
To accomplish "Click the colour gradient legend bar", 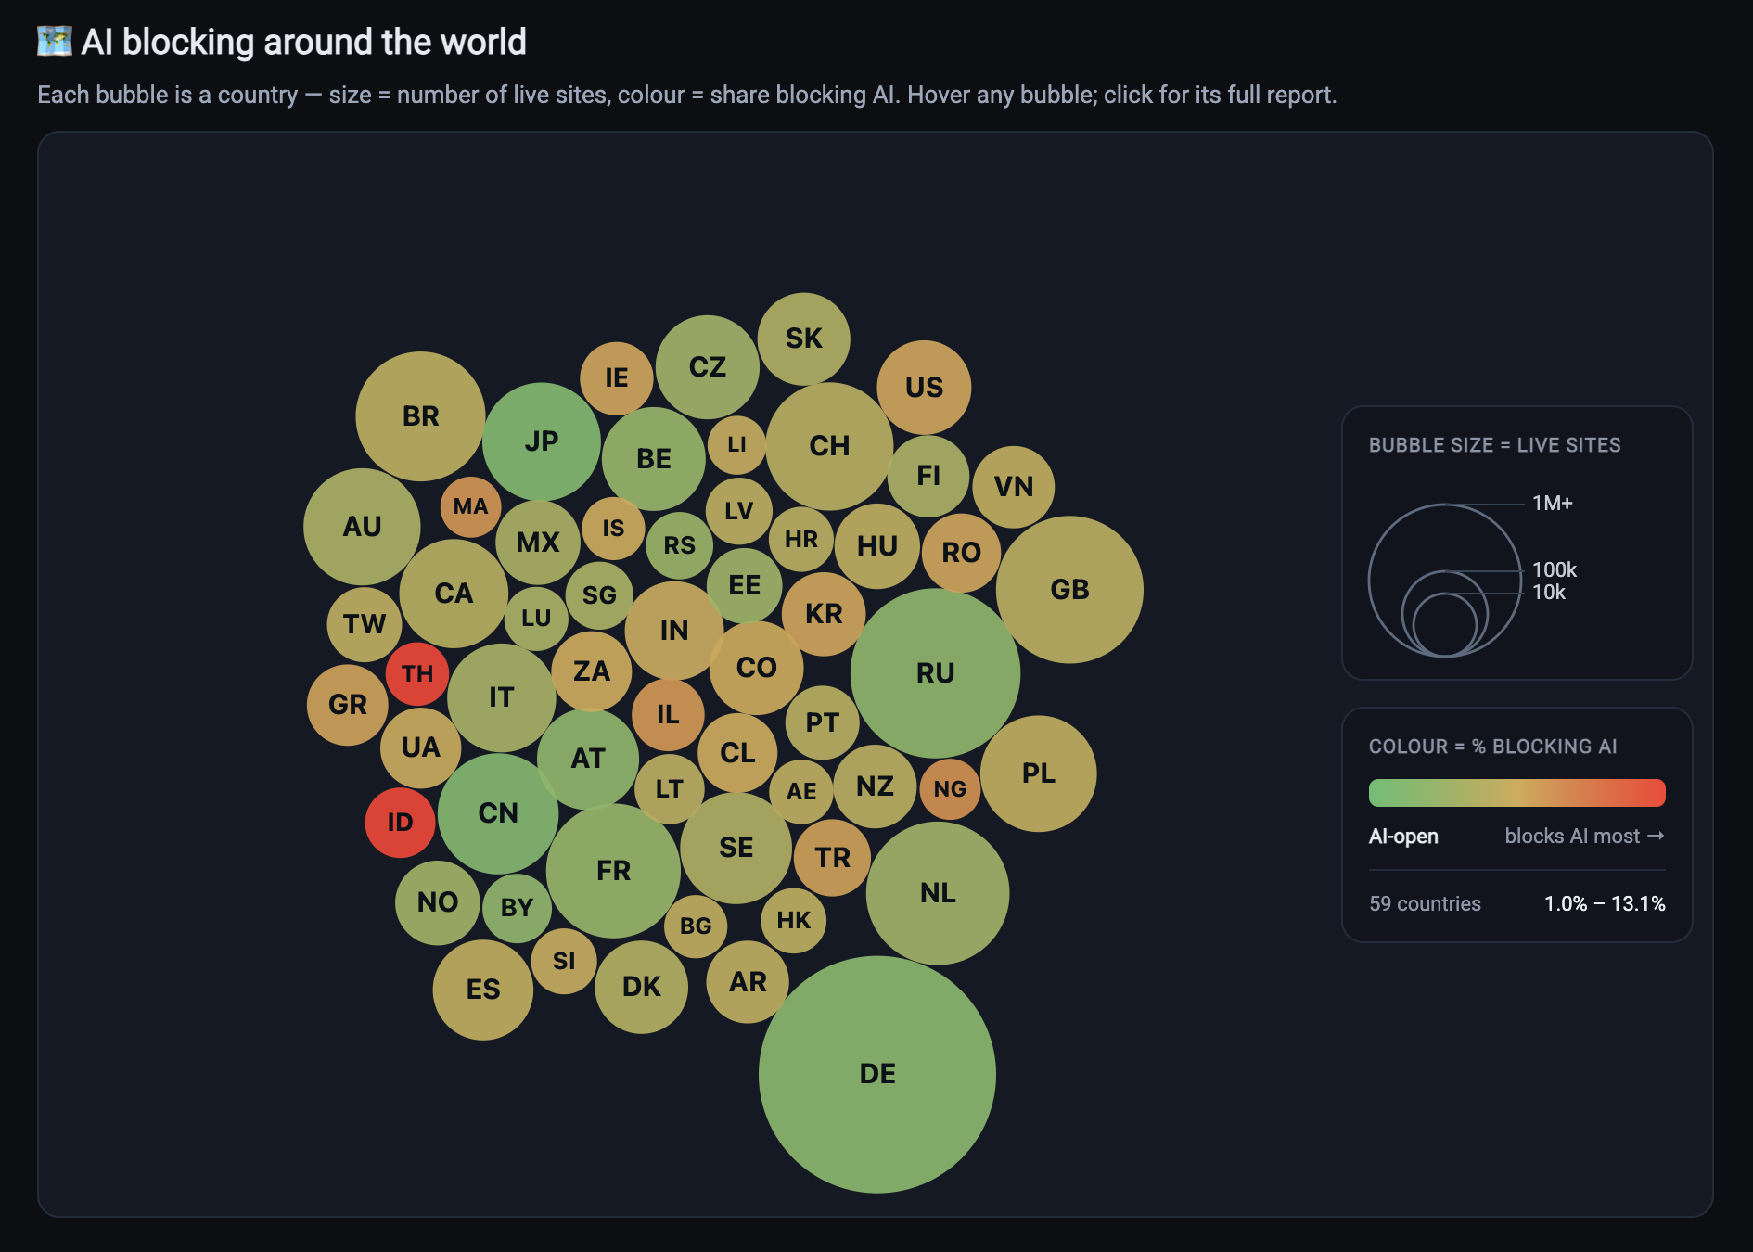I will (x=1516, y=793).
